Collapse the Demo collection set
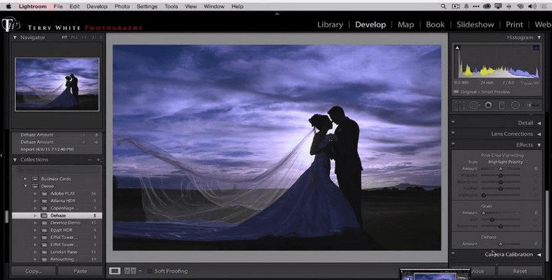Screen dimensions: 552x280 (25, 186)
